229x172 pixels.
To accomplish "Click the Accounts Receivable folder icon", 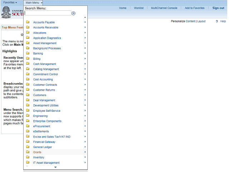I will 28,27.
